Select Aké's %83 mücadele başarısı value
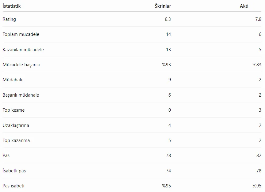This screenshot has width=265, height=192. click(257, 65)
